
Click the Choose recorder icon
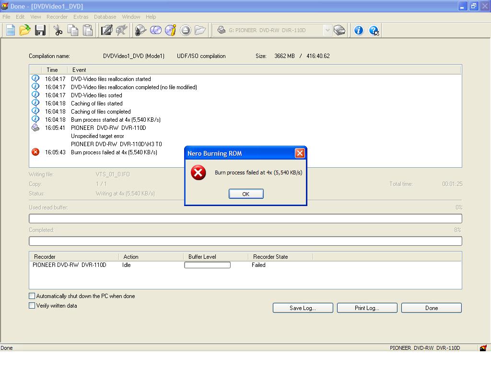pos(339,30)
